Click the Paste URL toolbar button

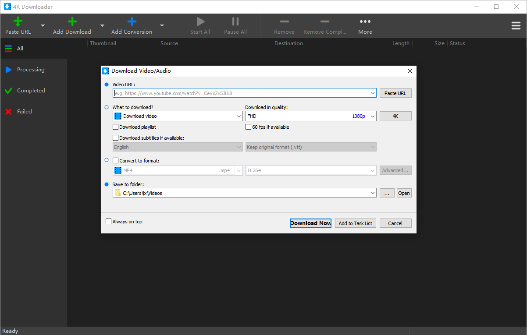click(x=18, y=25)
